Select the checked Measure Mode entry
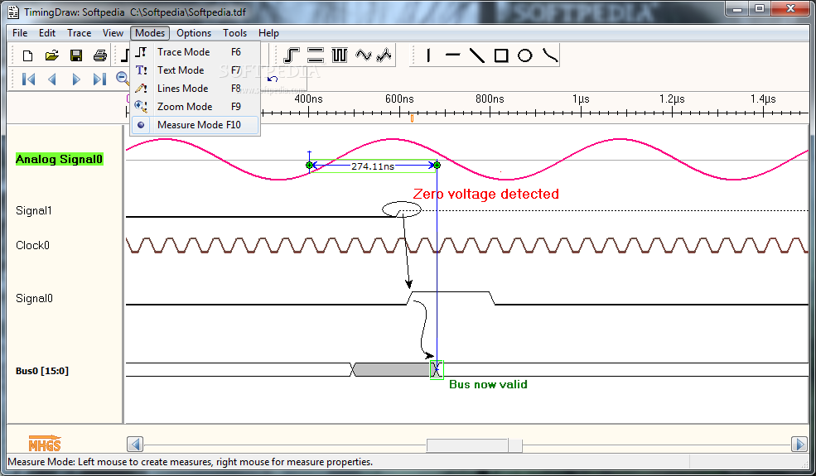Image resolution: width=816 pixels, height=476 pixels. pos(196,125)
